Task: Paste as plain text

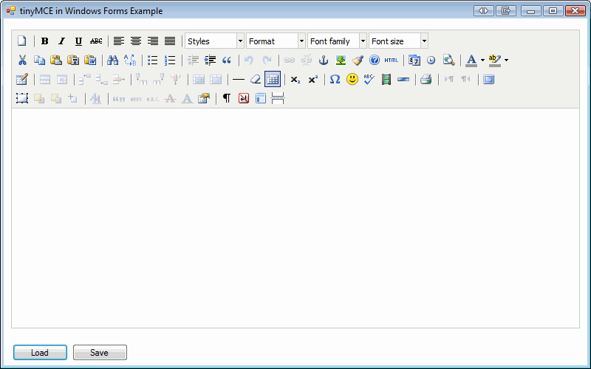Action: [x=73, y=60]
